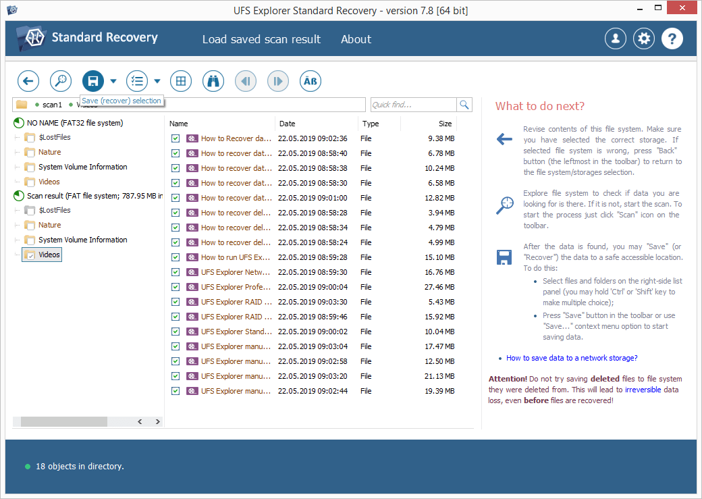This screenshot has height=499, width=702.
Task: Open the About menu
Action: [356, 39]
